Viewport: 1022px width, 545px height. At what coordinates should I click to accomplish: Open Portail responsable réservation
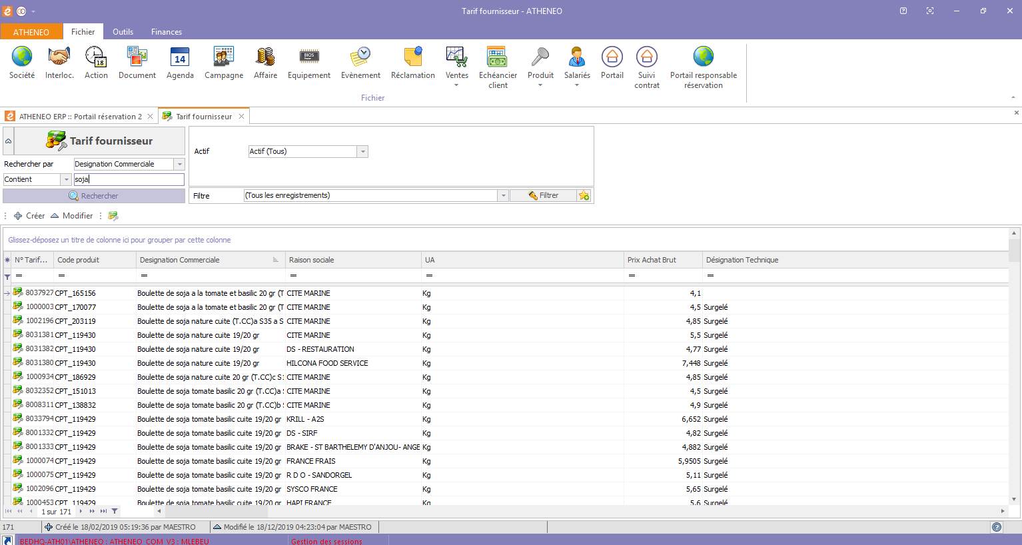tap(704, 67)
